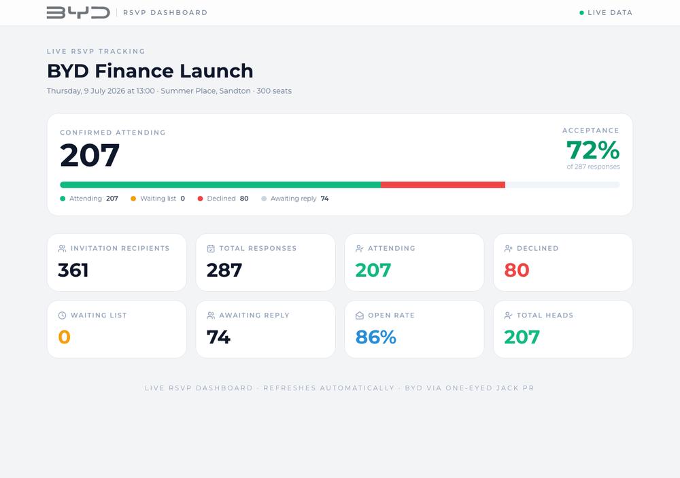Click the Attending person-check icon
This screenshot has width=680, height=478.
point(360,249)
